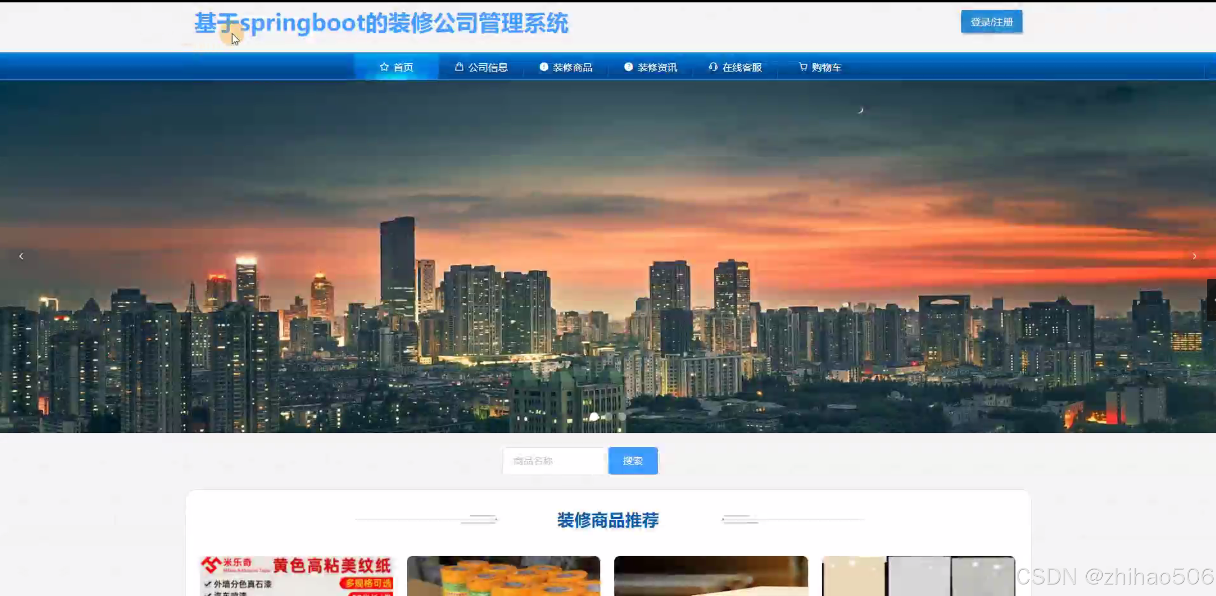Click the headset icon beside 在线客服
The width and height of the screenshot is (1216, 596).
(x=713, y=67)
